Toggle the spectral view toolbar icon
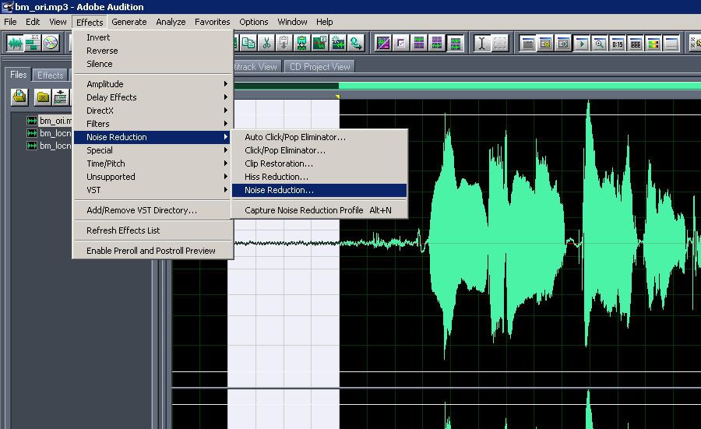Image resolution: width=701 pixels, height=429 pixels. coord(383,44)
